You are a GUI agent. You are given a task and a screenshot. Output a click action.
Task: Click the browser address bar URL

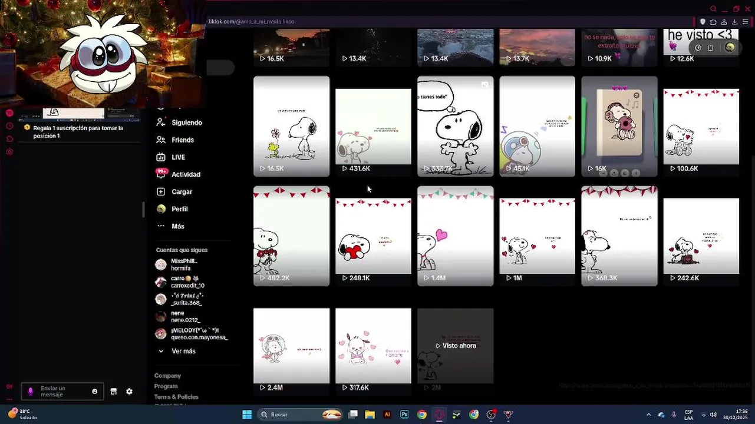point(251,22)
